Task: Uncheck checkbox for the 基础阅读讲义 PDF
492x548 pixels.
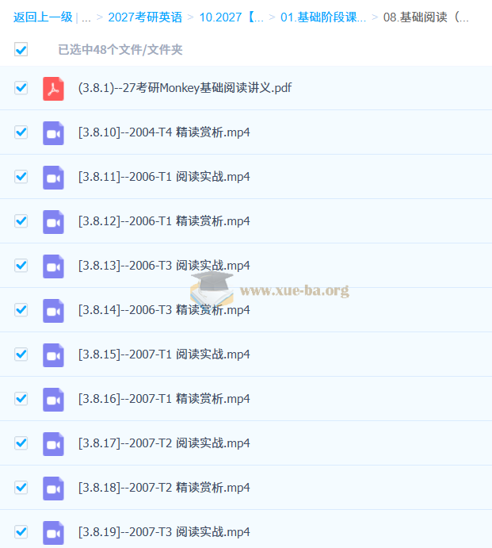Action: pos(21,88)
